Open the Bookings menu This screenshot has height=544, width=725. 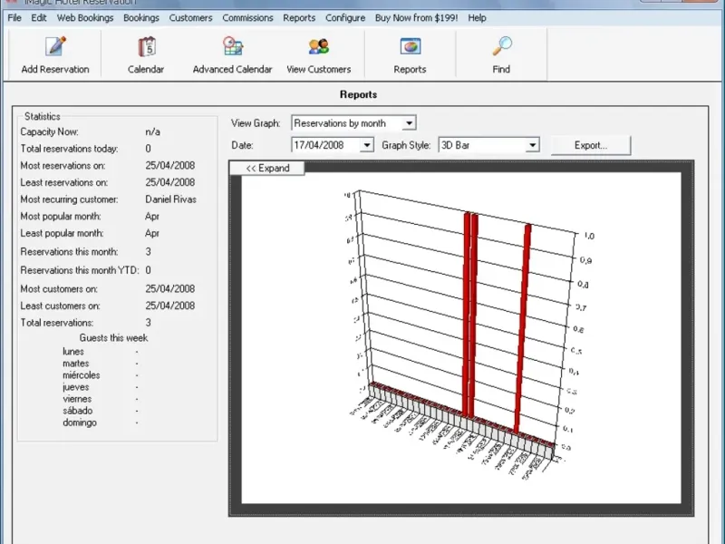pos(141,18)
